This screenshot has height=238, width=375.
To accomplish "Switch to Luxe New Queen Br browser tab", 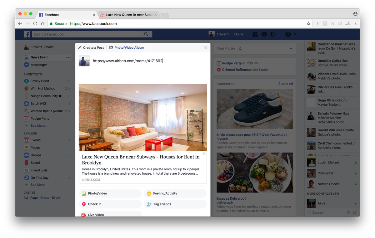I will click(x=128, y=15).
